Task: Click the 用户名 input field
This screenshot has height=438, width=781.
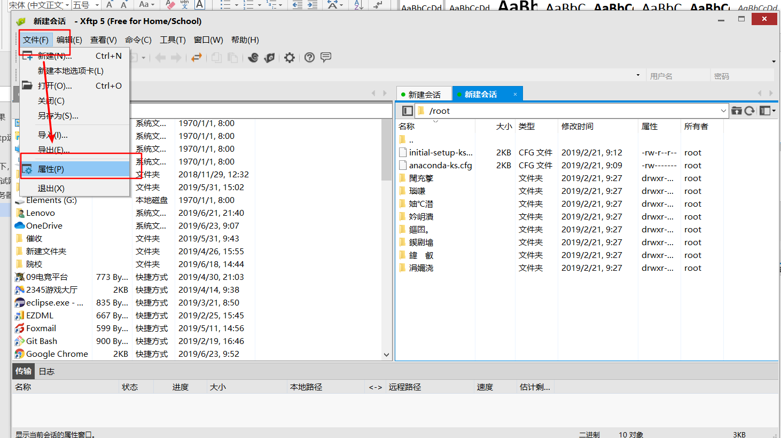Action: click(x=677, y=76)
